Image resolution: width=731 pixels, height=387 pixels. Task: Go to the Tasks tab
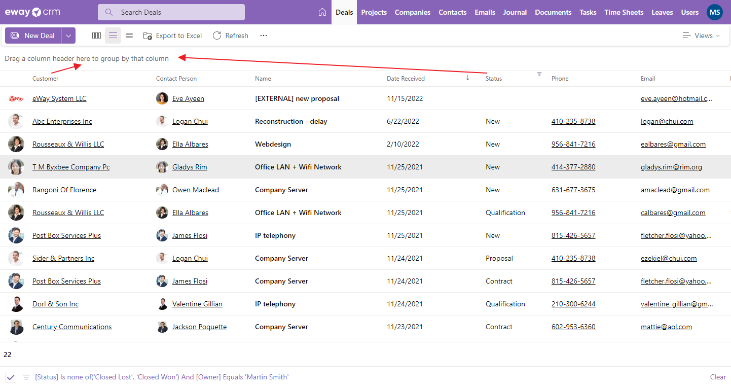[588, 12]
